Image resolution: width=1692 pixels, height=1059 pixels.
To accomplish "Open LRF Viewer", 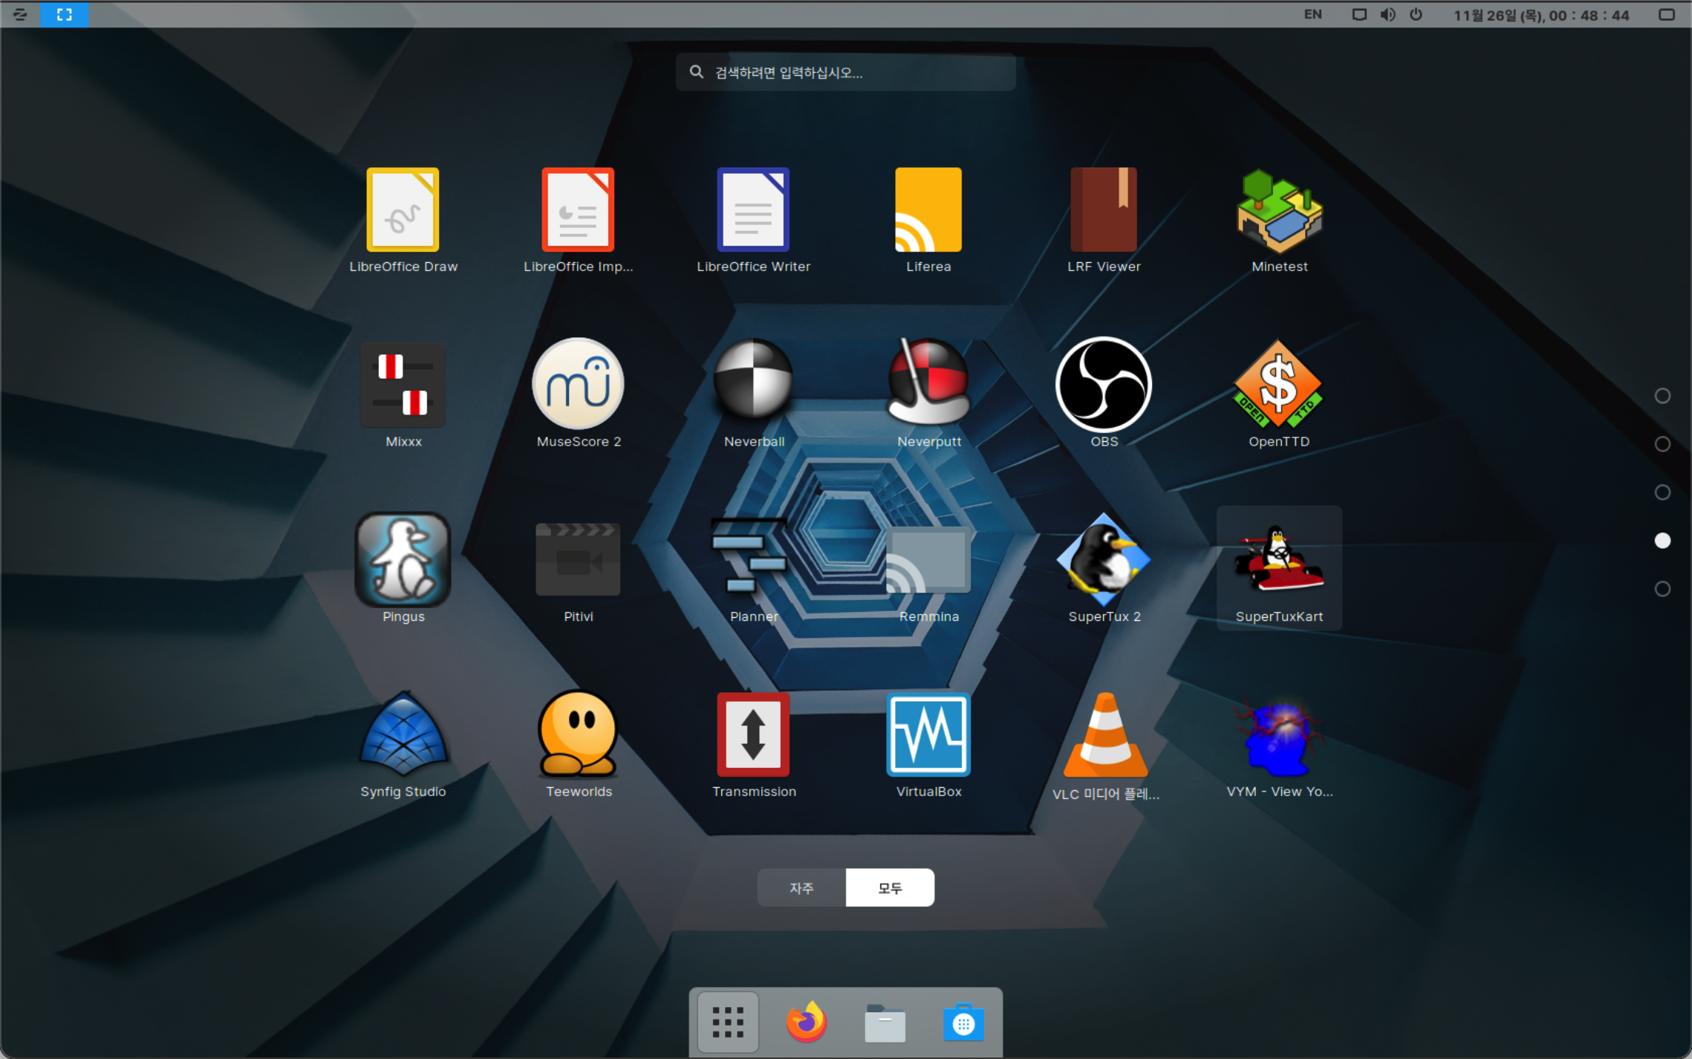I will point(1104,220).
